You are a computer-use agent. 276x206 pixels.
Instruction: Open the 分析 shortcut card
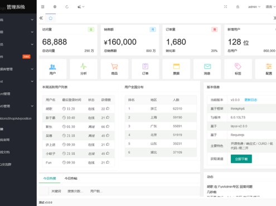pyautogui.click(x=84, y=69)
